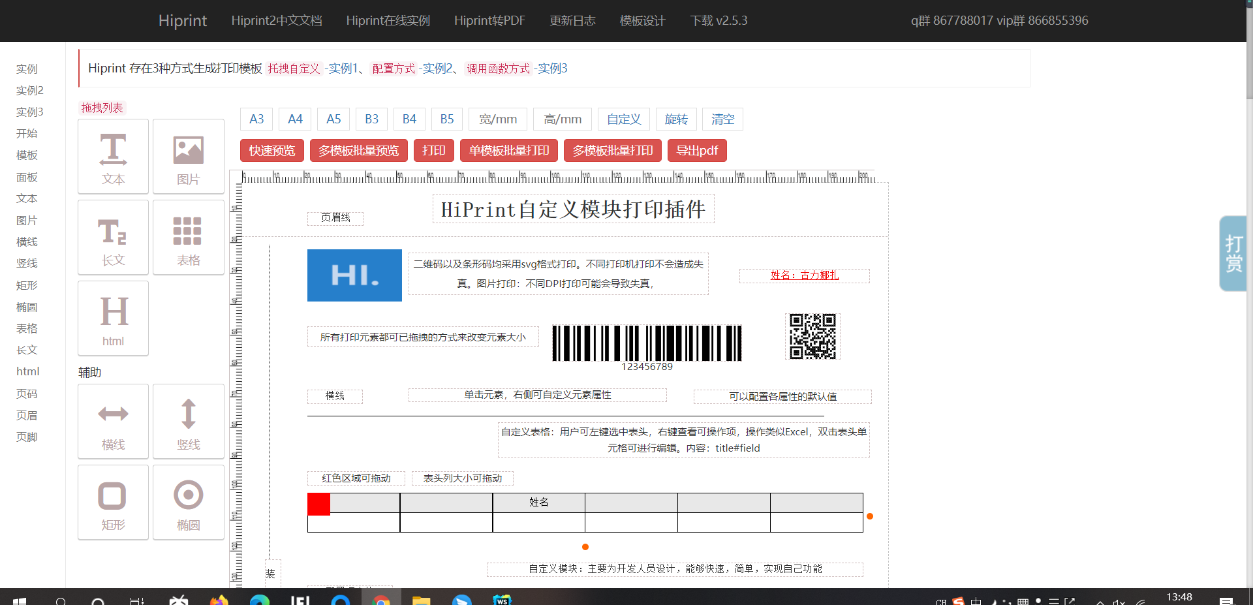Click the 姓名 table header cell

coord(539,503)
